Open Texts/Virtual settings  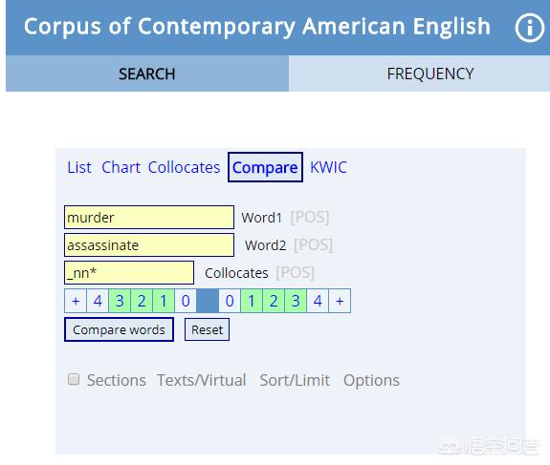(201, 380)
